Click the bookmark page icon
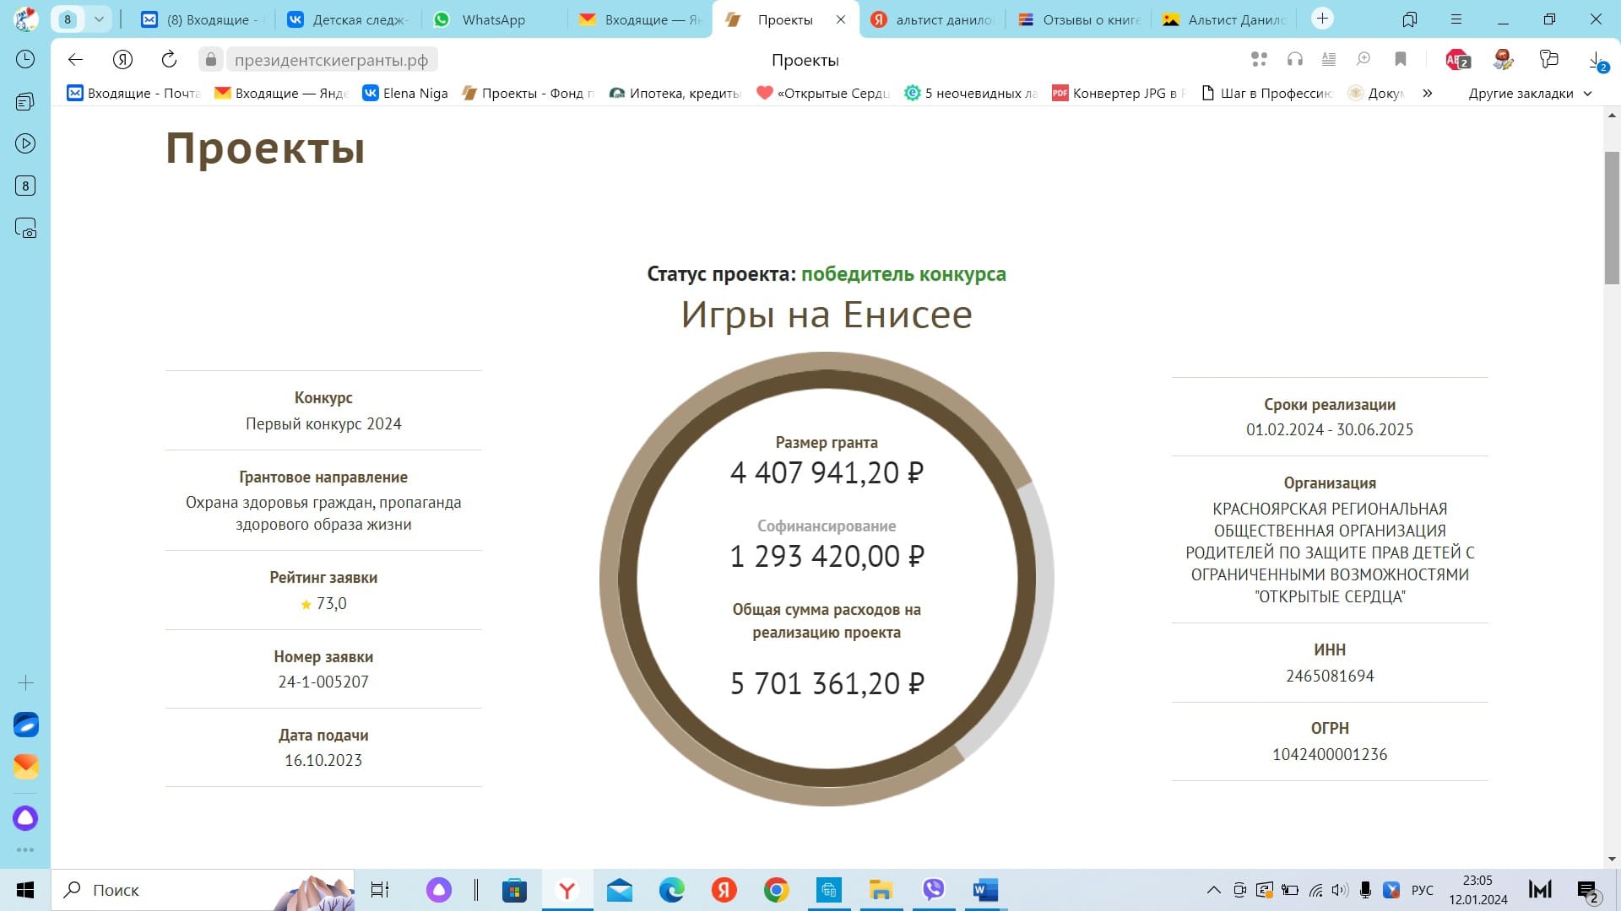 [1401, 59]
